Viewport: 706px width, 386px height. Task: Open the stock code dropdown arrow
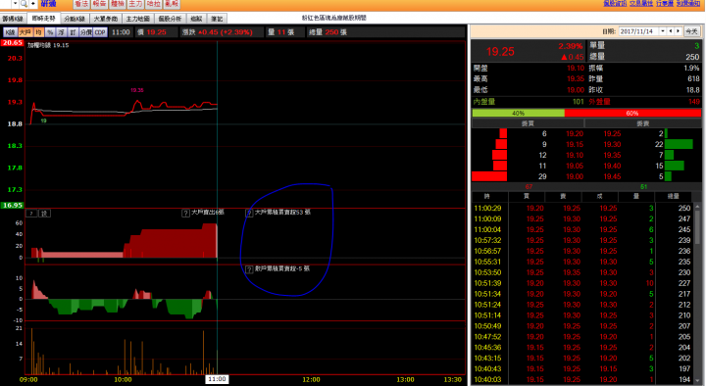point(16,4)
